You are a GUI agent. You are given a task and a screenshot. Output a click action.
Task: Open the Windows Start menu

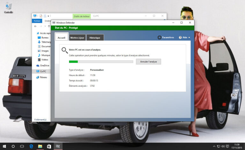[x=4, y=146]
